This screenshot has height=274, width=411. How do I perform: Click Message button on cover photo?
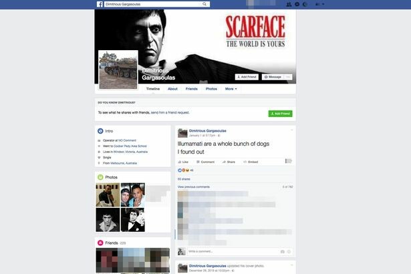(273, 77)
